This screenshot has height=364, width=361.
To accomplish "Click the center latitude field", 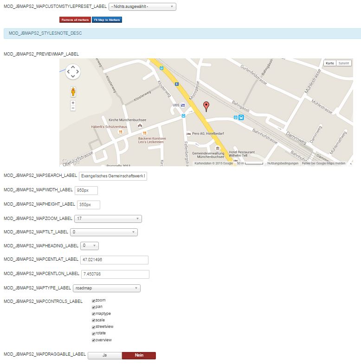I will click(114, 260).
